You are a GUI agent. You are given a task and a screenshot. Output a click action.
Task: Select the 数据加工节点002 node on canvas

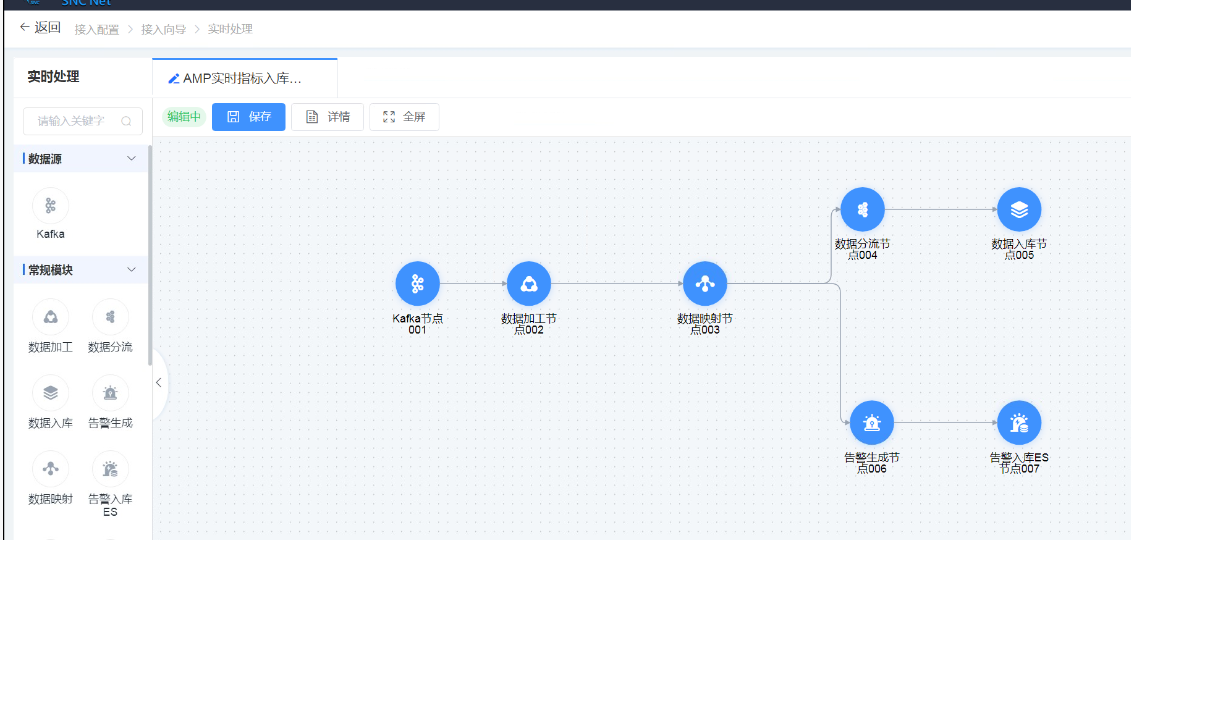(x=529, y=284)
